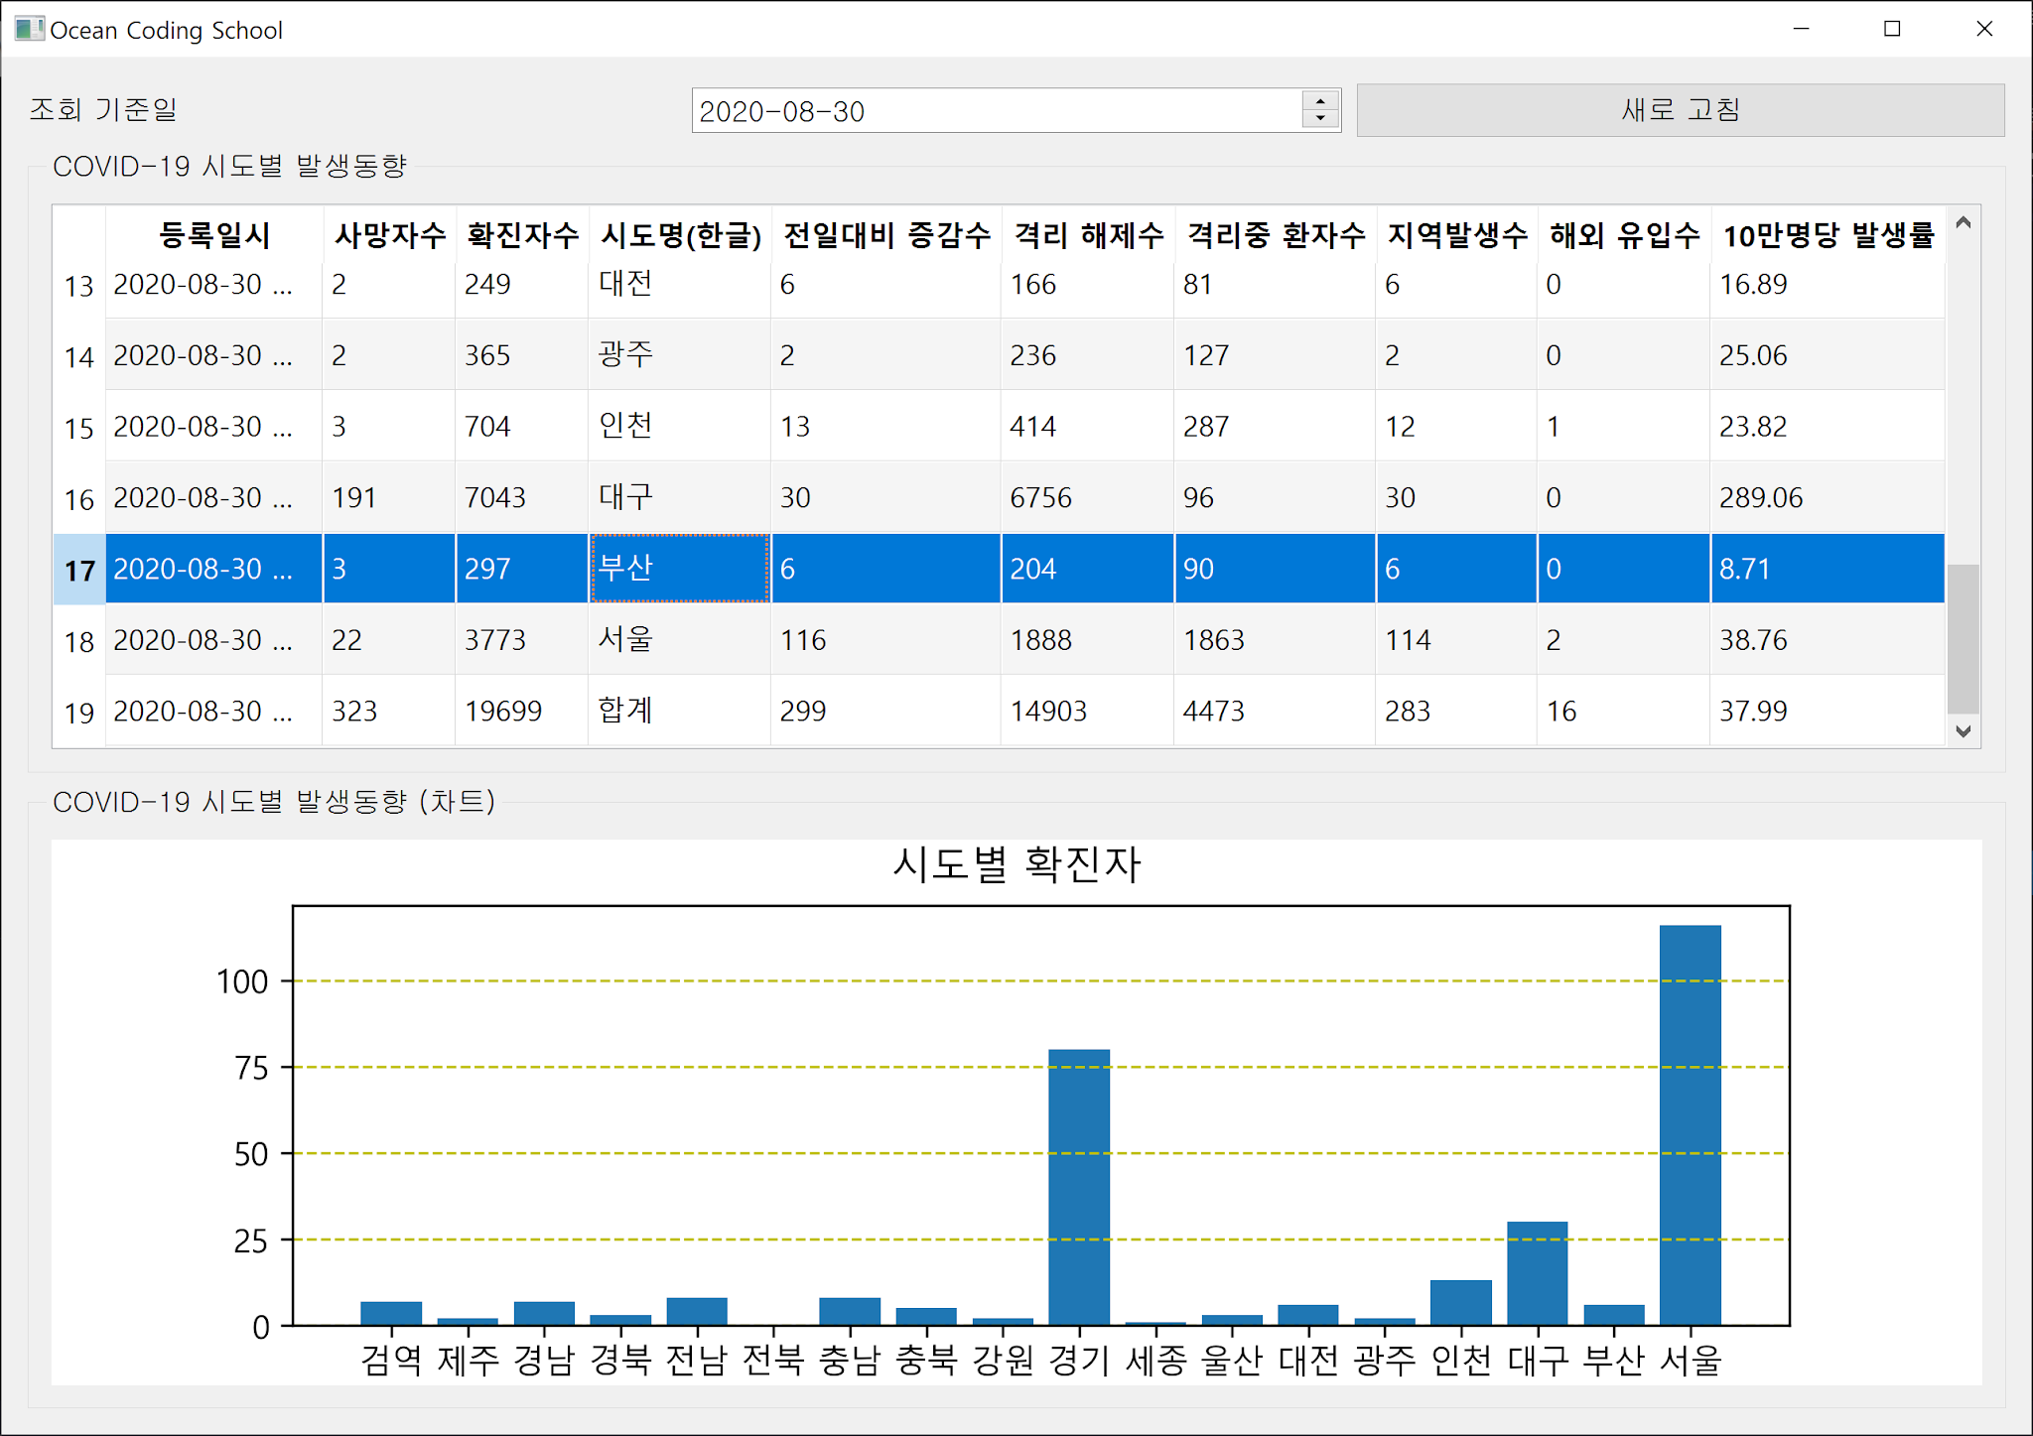Click the 1863 isolated patients cell
This screenshot has height=1436, width=2033.
pyautogui.click(x=1276, y=640)
